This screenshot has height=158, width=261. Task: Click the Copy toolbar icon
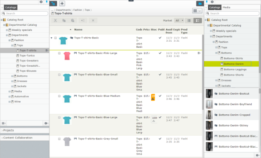click(x=64, y=20)
